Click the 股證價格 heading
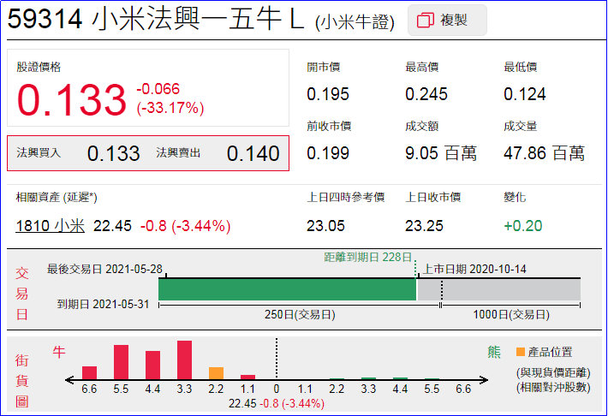This screenshot has width=608, height=416. coord(39,67)
